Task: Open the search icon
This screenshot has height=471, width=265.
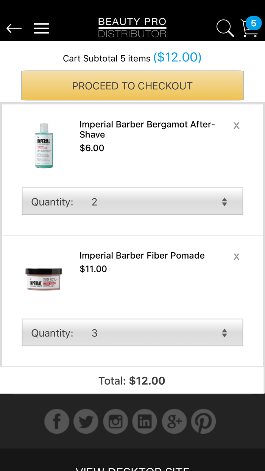Action: (225, 28)
